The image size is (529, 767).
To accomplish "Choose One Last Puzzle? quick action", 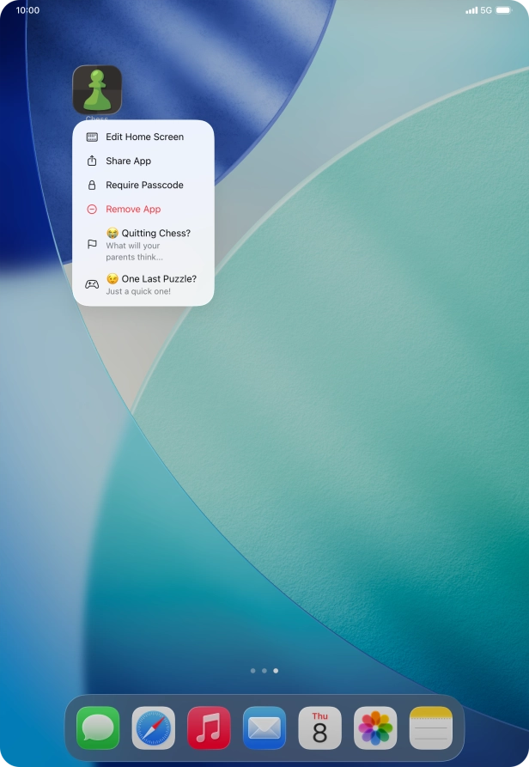I will point(150,284).
